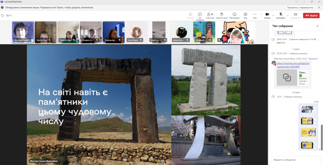The image size is (323, 165).
Task: Toggle the Камера camera on or off
Action: click(267, 15)
